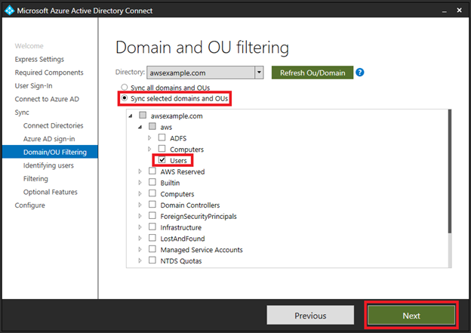Select the Sync step in sidebar
Screen dimensions: 471x333
[22, 113]
